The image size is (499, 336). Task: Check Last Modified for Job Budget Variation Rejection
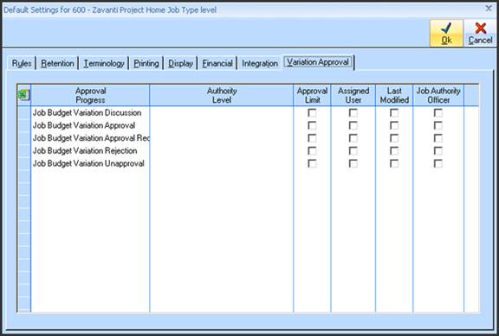pos(394,150)
